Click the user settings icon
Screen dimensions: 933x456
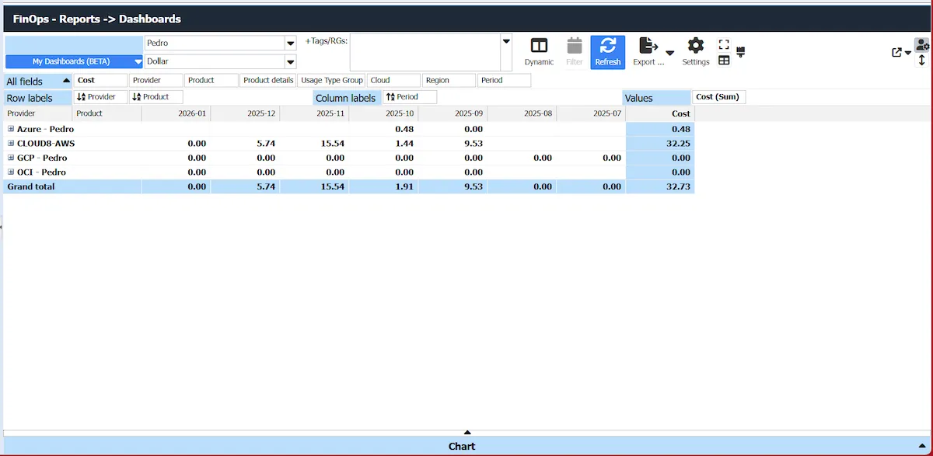(x=922, y=45)
